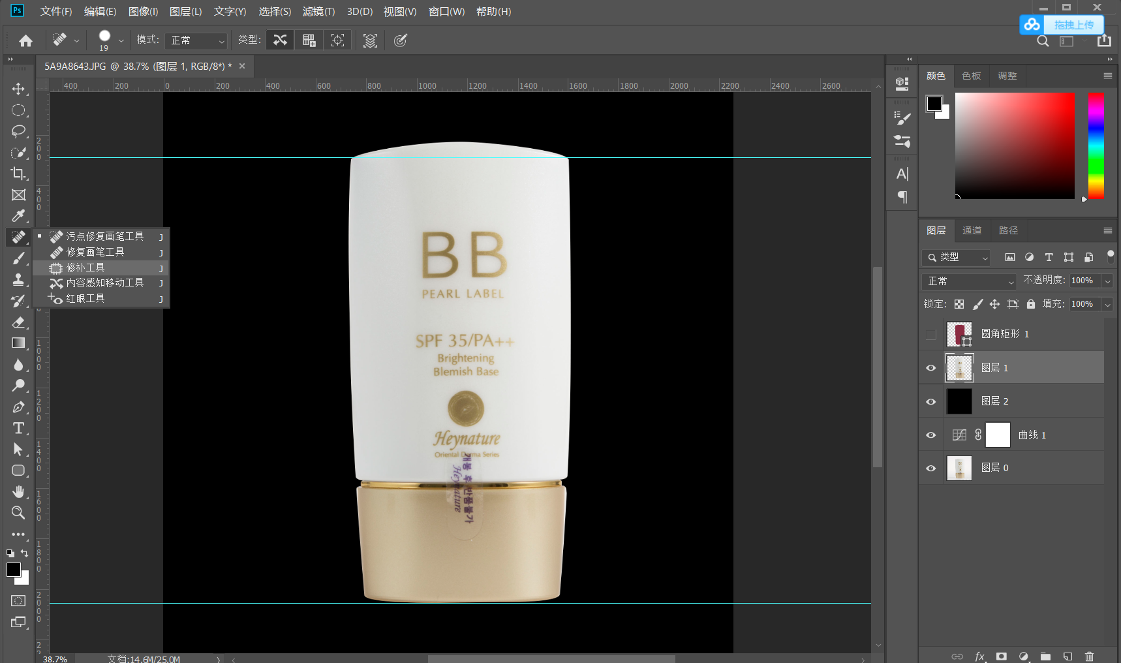
Task: Select the Zoom tool
Action: click(x=18, y=513)
